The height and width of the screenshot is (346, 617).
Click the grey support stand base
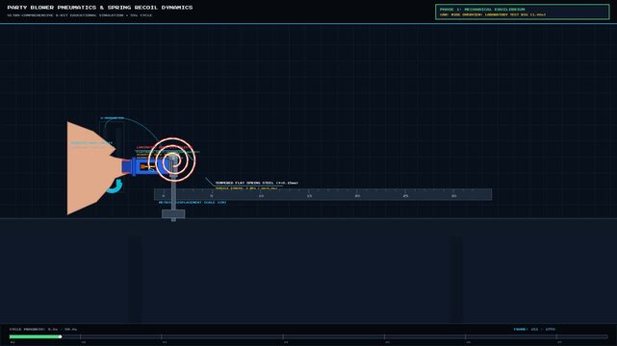(173, 214)
